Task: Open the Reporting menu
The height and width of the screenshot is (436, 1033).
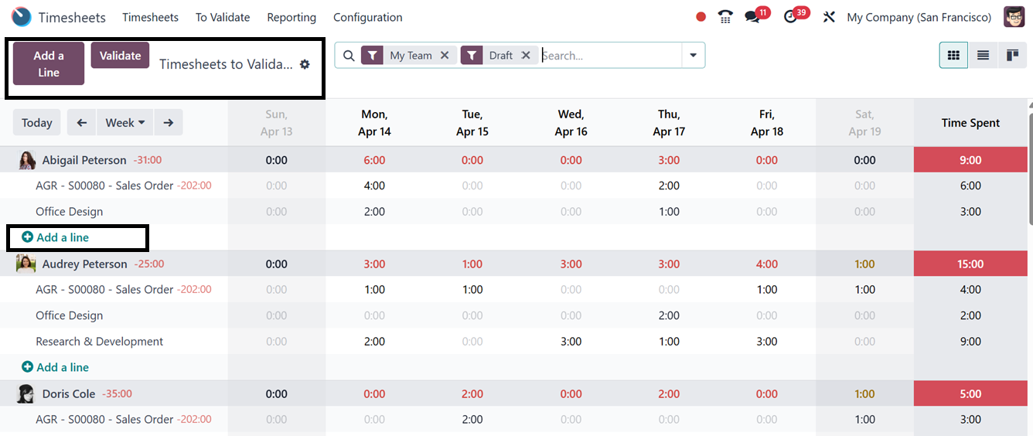Action: pyautogui.click(x=291, y=17)
